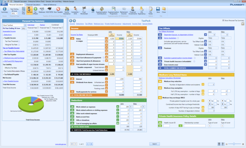This screenshot has width=246, height=148.
Task: Open the Tax Offsets calculator
Action: click(35, 11)
